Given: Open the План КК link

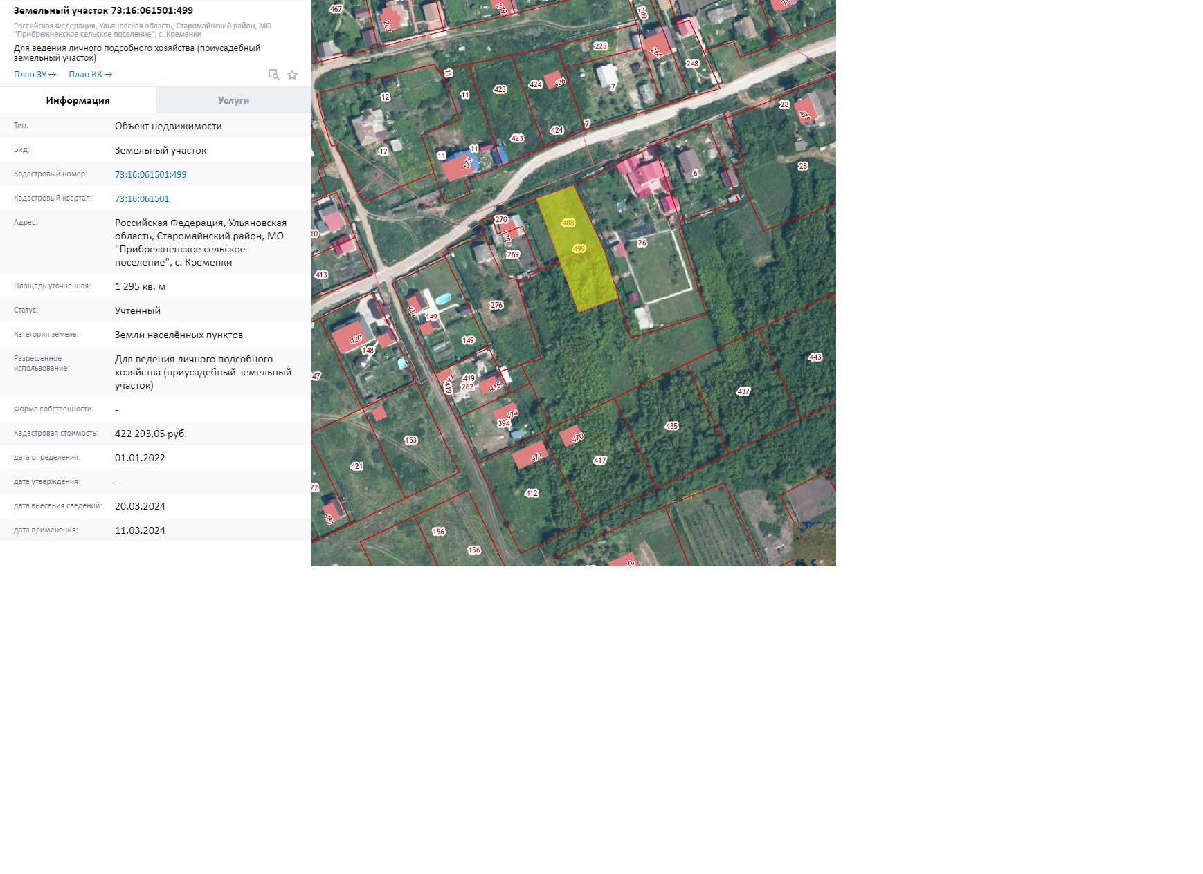Looking at the screenshot, I should (x=90, y=75).
